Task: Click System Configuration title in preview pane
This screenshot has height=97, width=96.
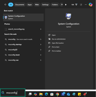Action: [69, 24]
